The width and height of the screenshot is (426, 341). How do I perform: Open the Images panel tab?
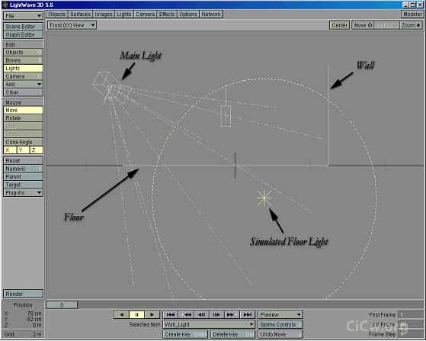click(104, 14)
